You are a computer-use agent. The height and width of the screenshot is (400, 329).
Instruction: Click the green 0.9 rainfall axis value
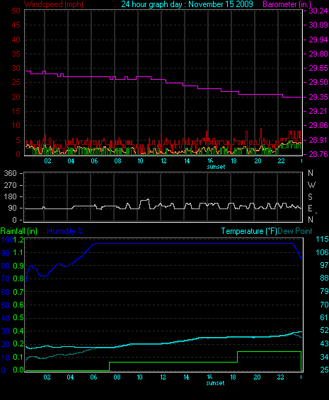tap(18, 266)
